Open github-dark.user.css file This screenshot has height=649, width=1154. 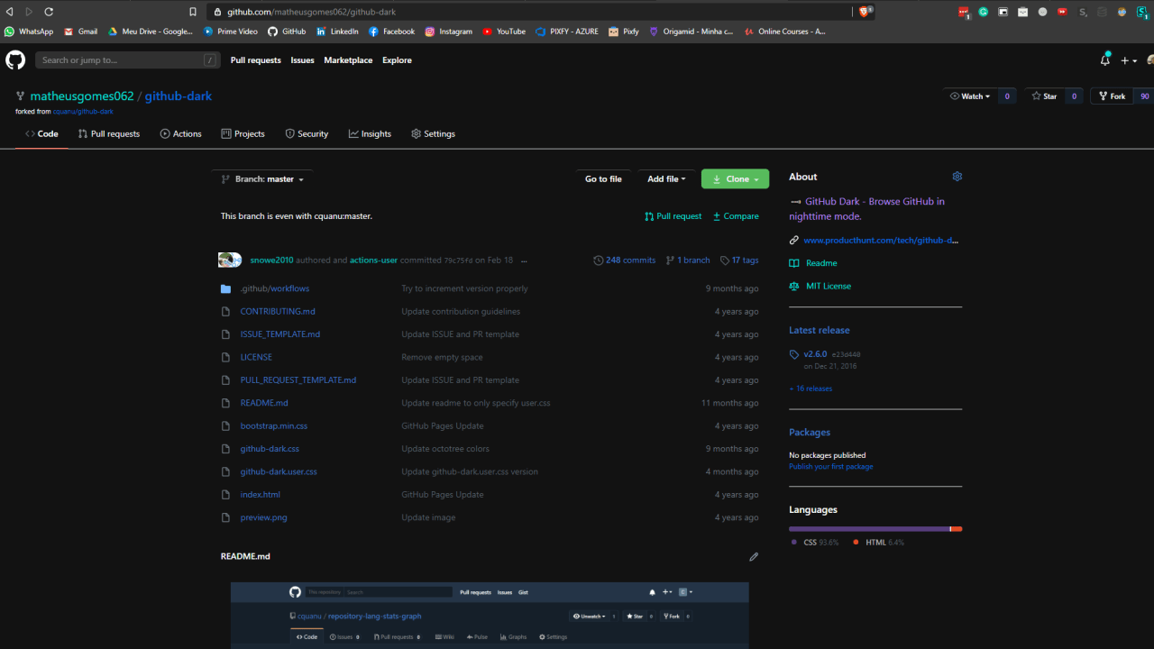(279, 471)
